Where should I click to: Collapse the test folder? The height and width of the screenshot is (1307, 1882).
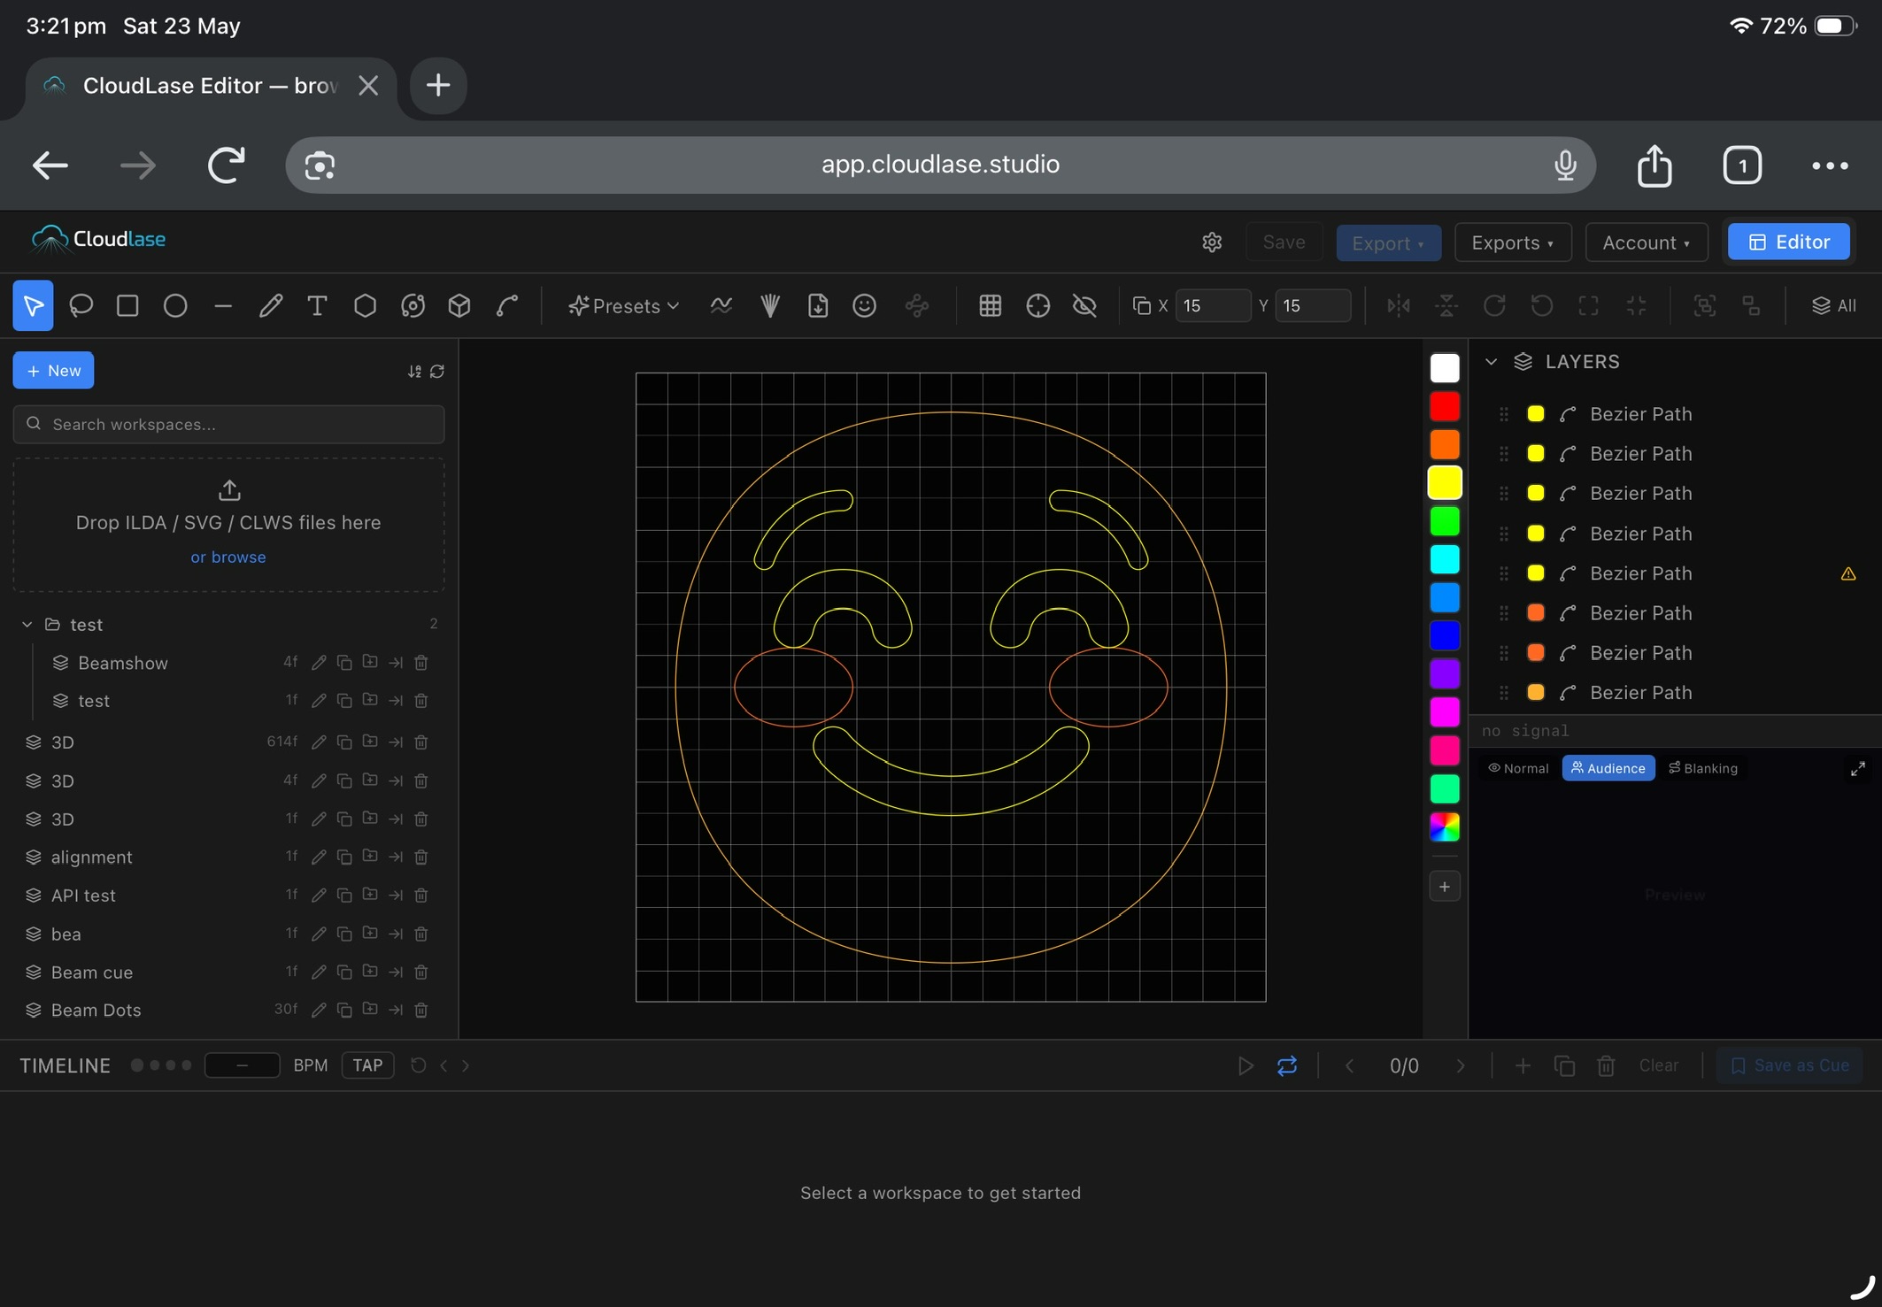27,625
